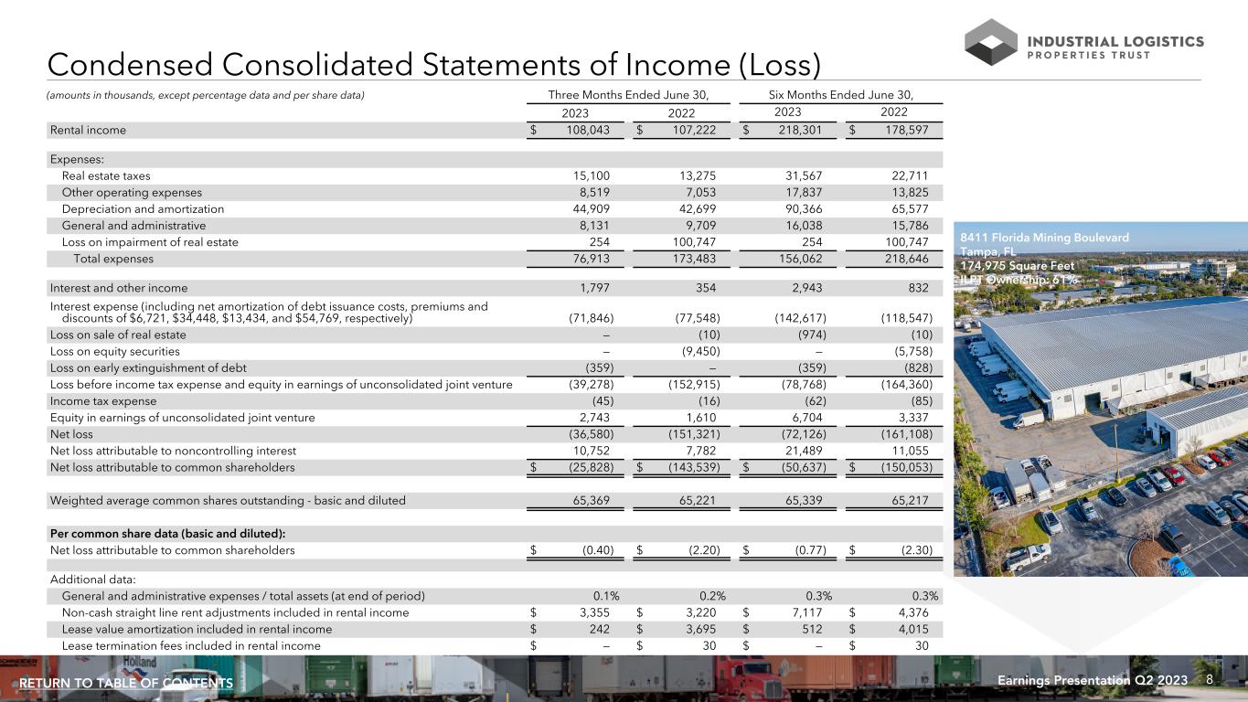Click the general and administrative value "9,709"
The height and width of the screenshot is (702, 1248).
(x=702, y=226)
